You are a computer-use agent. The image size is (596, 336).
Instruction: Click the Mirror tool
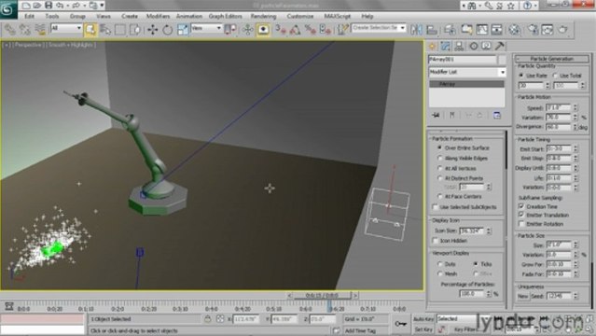pos(416,29)
